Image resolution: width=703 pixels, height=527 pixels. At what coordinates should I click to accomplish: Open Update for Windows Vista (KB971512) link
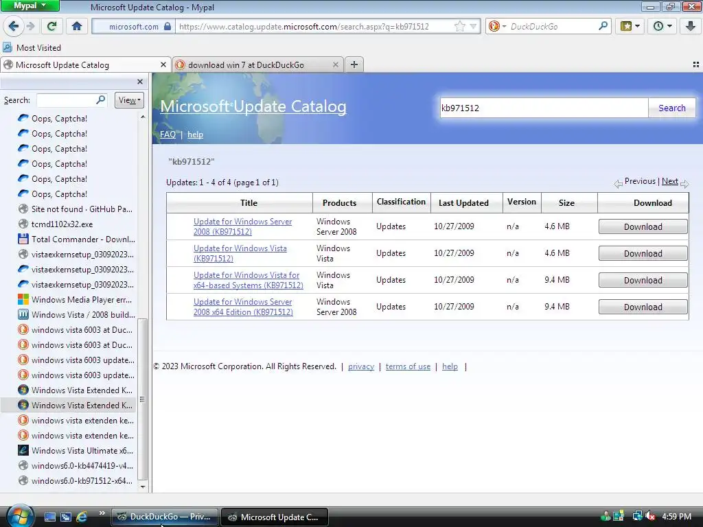[240, 253]
